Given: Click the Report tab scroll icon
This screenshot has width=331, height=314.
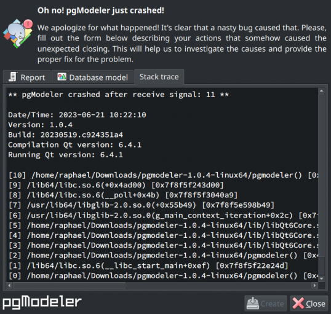Looking at the screenshot, I should point(13,77).
